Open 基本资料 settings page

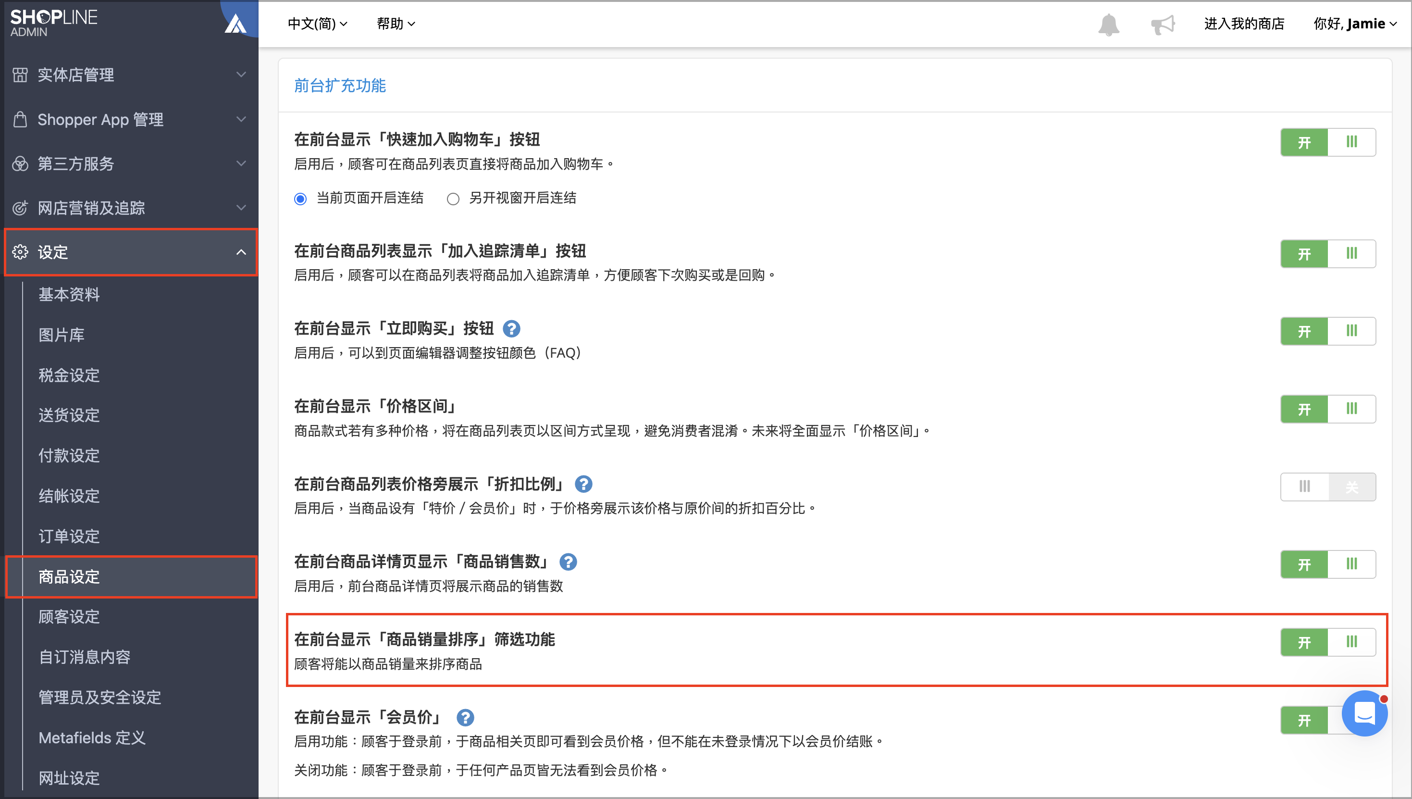coord(69,295)
